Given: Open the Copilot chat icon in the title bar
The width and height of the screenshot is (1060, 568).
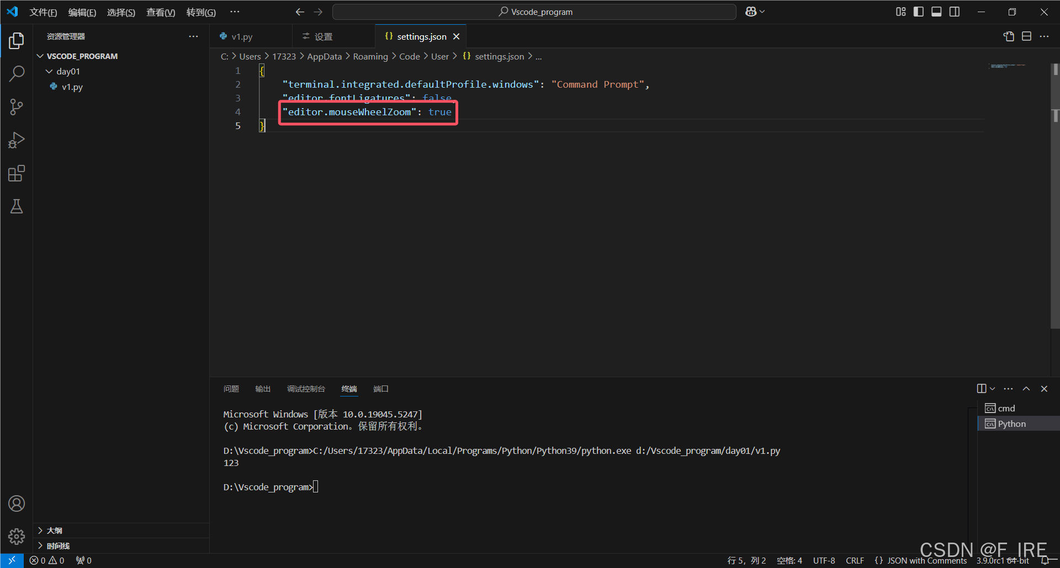Looking at the screenshot, I should click(x=751, y=12).
